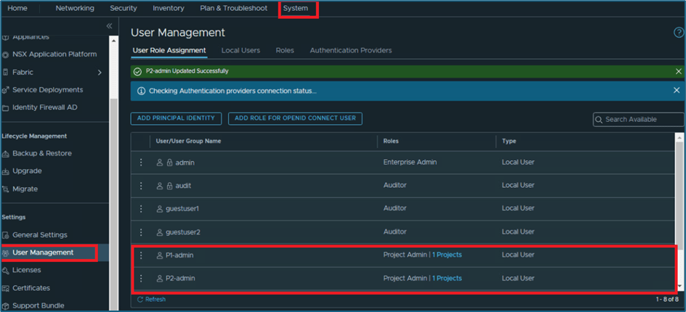Open three-dot menu for audit row
The height and width of the screenshot is (312, 686).
click(142, 186)
